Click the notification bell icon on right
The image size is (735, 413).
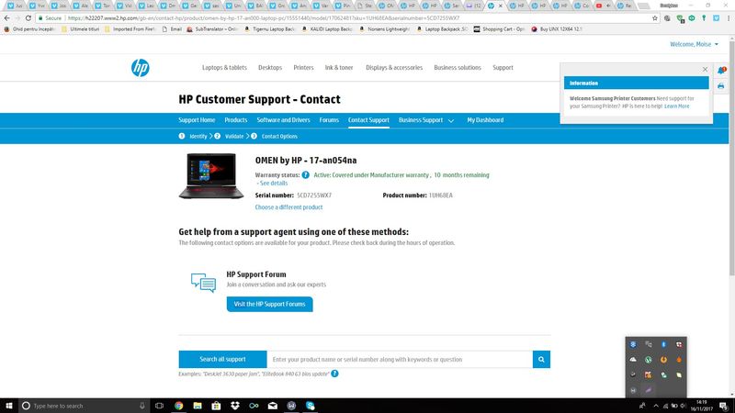(721, 71)
